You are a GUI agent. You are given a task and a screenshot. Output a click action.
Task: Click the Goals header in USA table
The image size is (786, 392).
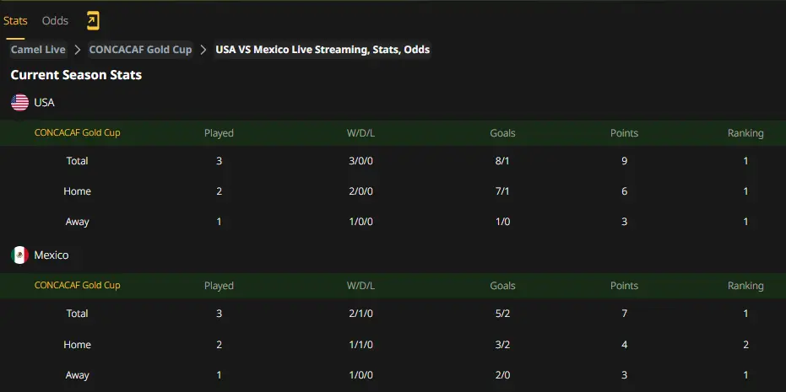503,133
